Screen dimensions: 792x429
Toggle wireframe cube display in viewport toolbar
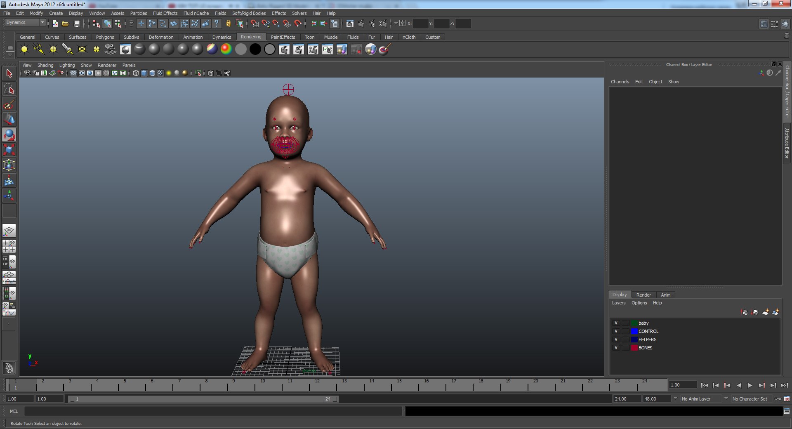(136, 73)
